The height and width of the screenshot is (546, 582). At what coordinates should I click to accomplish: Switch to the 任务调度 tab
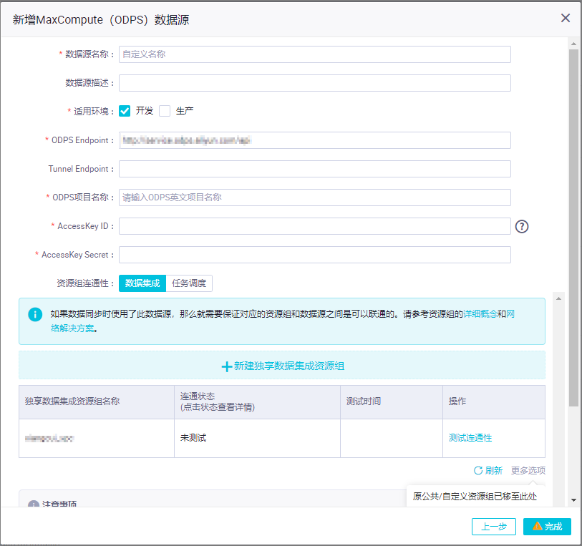click(x=189, y=283)
